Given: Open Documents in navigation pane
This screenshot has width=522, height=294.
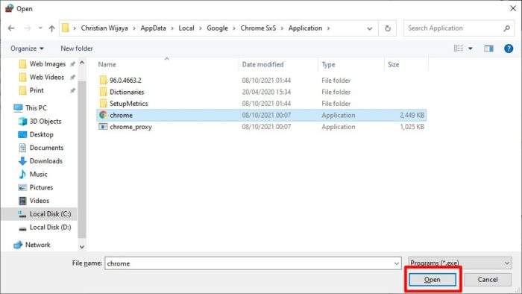Looking at the screenshot, I should 46,148.
